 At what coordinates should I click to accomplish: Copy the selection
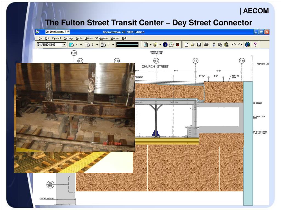pyautogui.click(x=220, y=45)
